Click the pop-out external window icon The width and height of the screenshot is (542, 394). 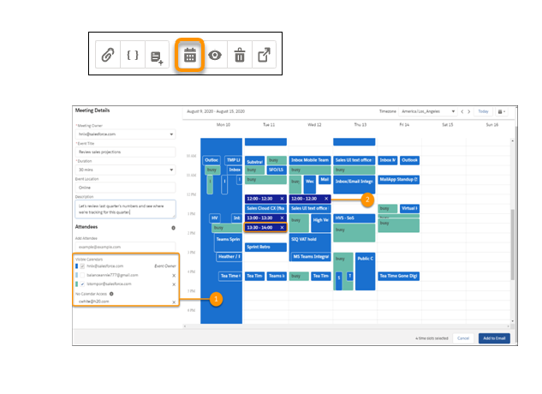click(x=265, y=56)
